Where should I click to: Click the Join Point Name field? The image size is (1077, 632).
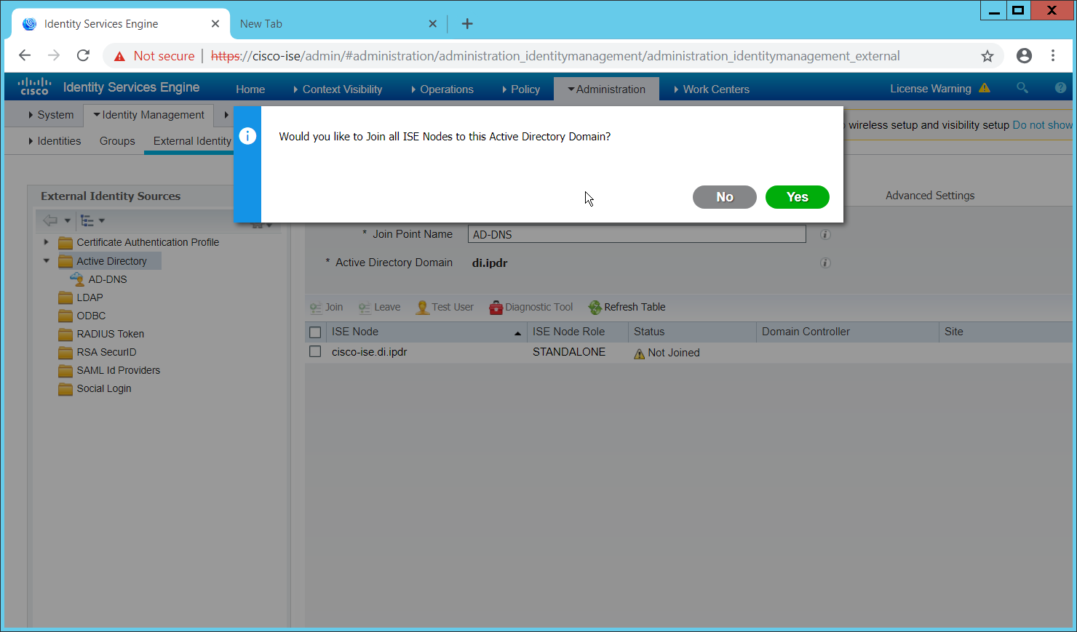636,234
